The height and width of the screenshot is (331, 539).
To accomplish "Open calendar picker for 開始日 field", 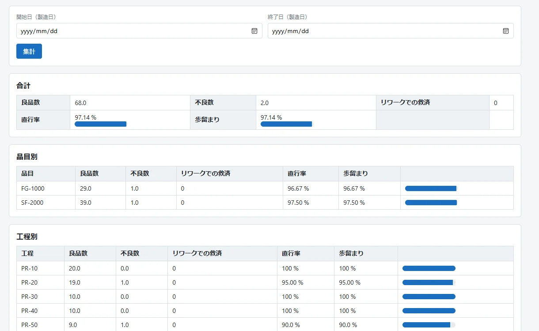I will [254, 31].
